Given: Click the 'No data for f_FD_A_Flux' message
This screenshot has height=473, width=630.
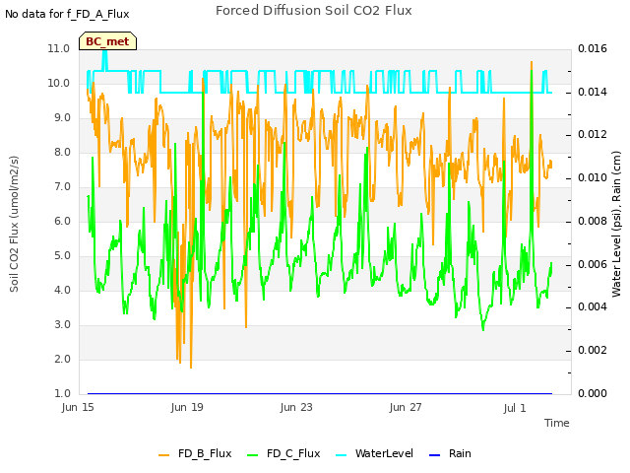Looking at the screenshot, I should (67, 14).
